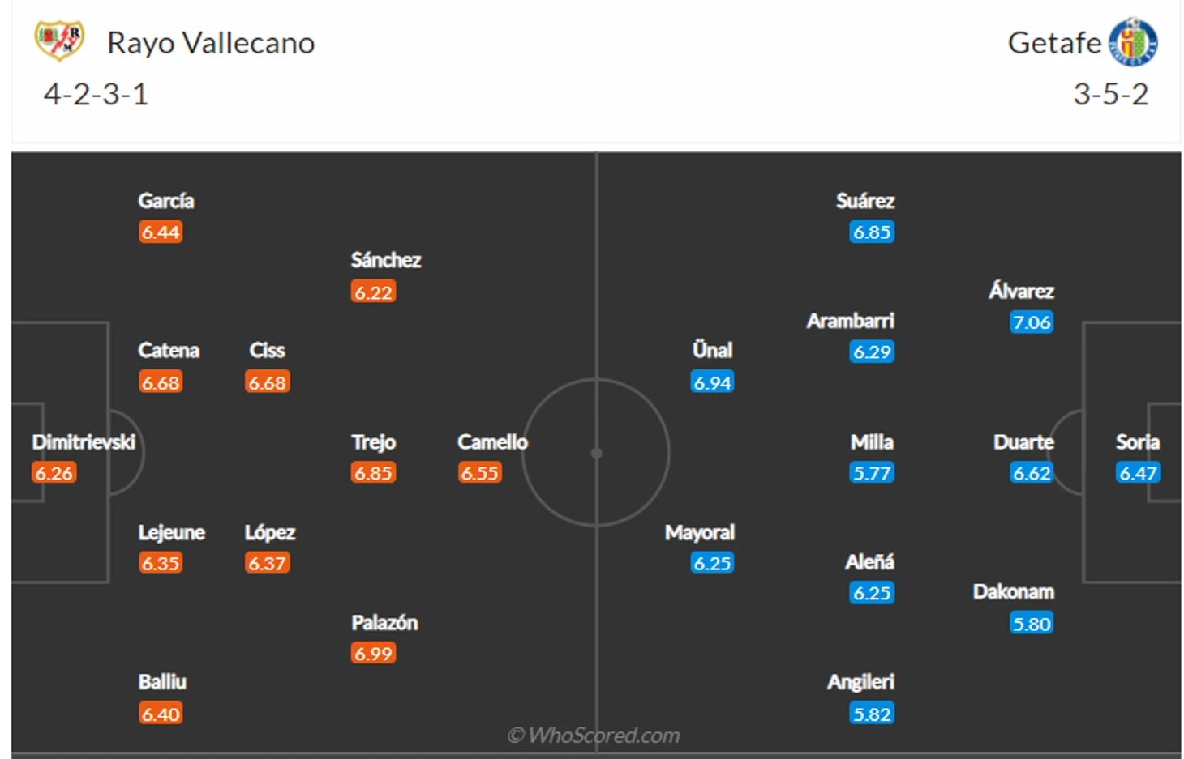Select García's 6.44 rating badge
The image size is (1184, 759).
click(161, 232)
